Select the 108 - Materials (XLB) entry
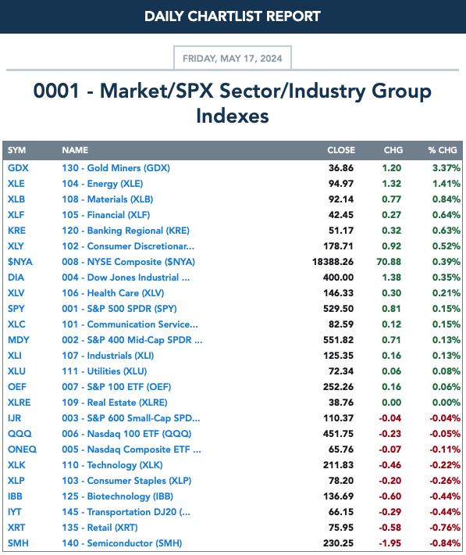 click(x=107, y=199)
